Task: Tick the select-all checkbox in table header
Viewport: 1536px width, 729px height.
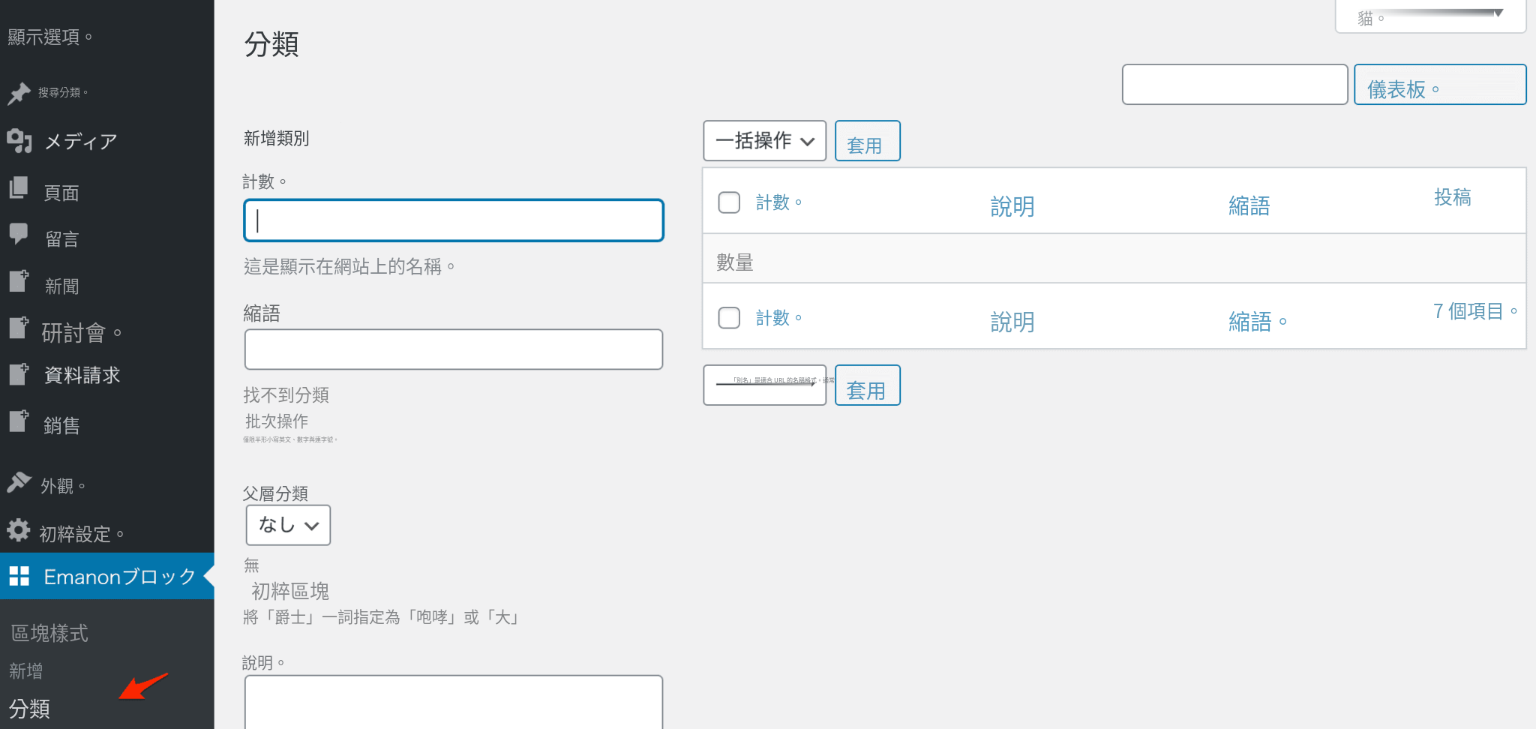Action: tap(729, 202)
